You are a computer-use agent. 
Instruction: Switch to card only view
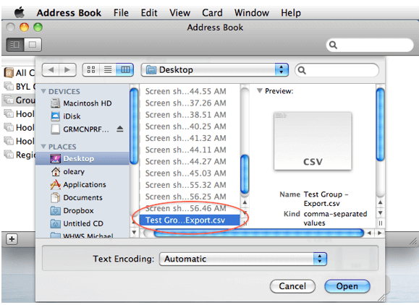[x=33, y=45]
